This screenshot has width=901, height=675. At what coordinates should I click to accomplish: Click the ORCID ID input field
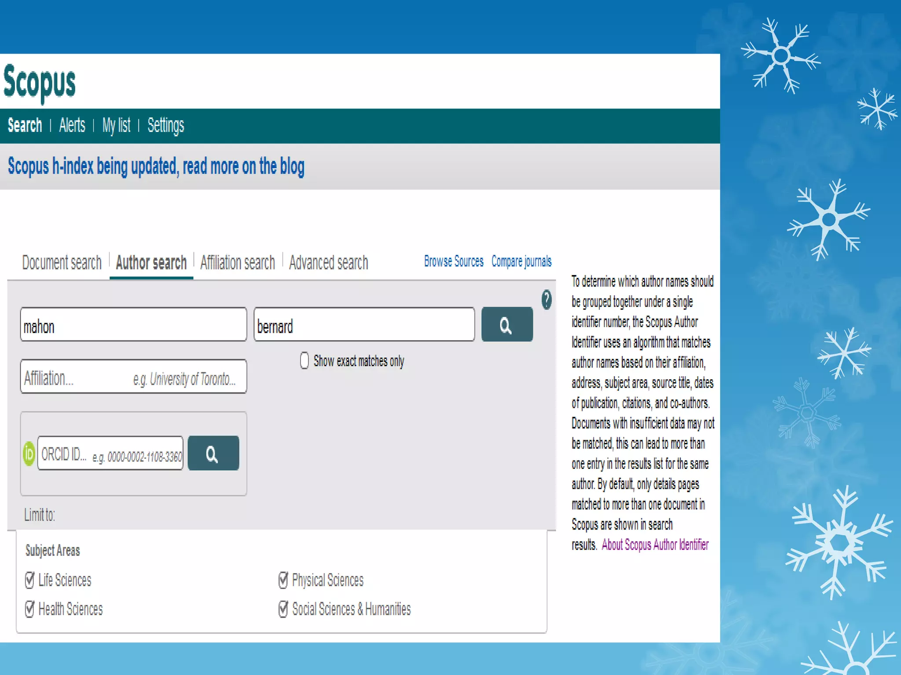pyautogui.click(x=110, y=453)
